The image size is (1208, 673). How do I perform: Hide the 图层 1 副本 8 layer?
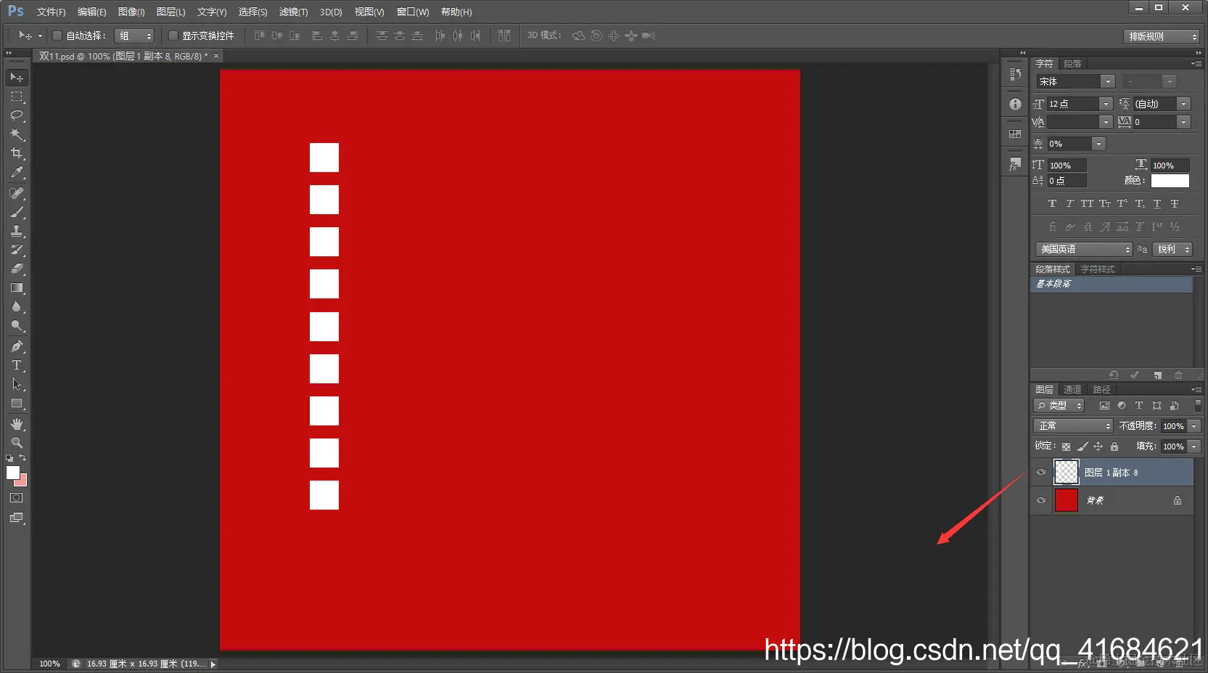(x=1041, y=473)
